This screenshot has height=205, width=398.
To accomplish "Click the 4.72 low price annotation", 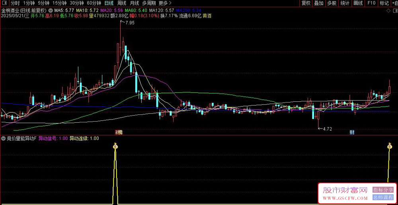I will [327, 129].
